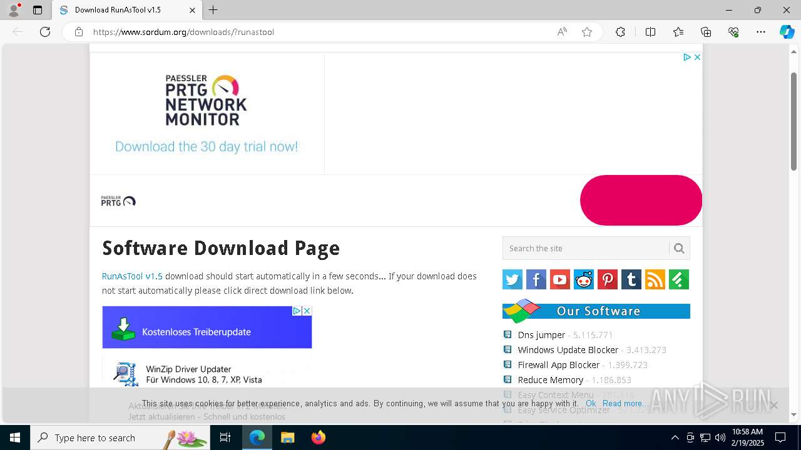Open the YouTube social icon
Viewport: 801px width, 450px height.
pos(560,279)
